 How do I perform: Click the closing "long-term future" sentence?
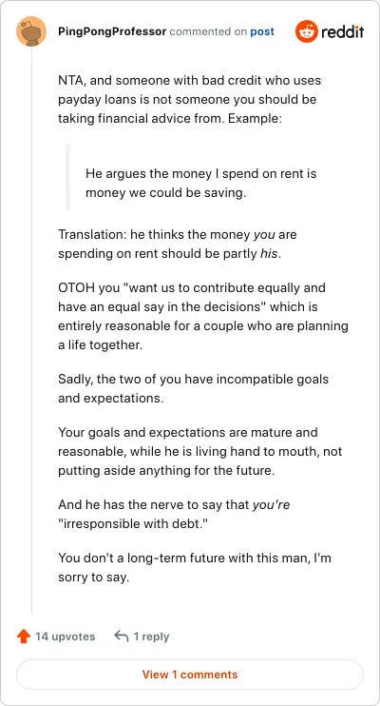tap(195, 568)
